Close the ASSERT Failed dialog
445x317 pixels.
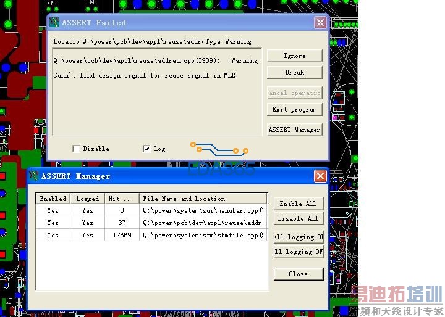320,22
